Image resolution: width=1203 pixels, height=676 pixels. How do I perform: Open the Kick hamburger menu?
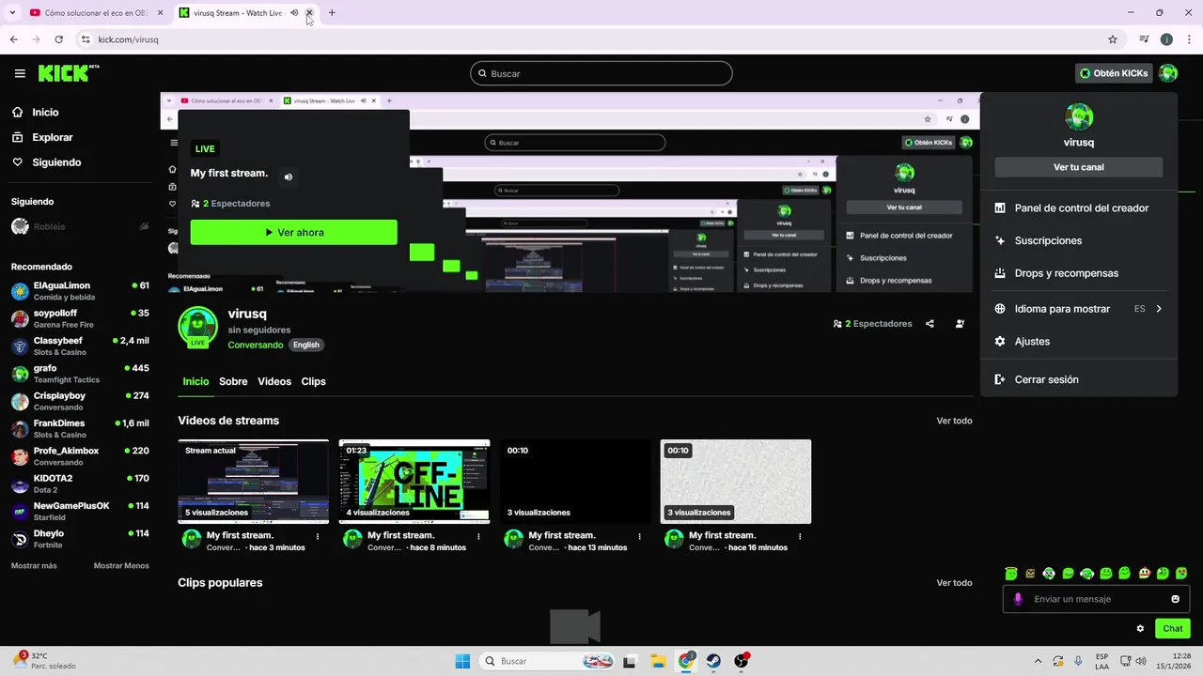[x=20, y=73]
